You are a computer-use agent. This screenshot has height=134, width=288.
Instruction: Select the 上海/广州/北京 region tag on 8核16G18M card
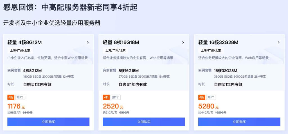[115, 51]
